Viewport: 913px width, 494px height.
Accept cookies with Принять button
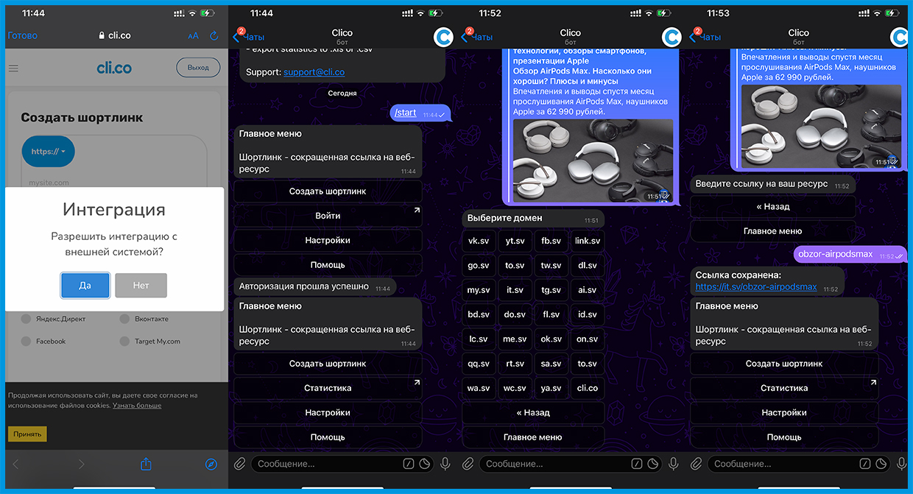(27, 434)
